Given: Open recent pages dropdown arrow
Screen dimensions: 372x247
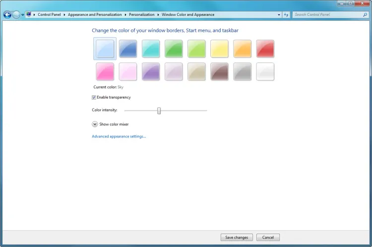Looking at the screenshot, I should pos(23,15).
